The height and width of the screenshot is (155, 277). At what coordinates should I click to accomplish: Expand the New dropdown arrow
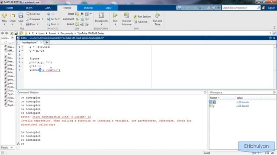[x=4, y=24]
